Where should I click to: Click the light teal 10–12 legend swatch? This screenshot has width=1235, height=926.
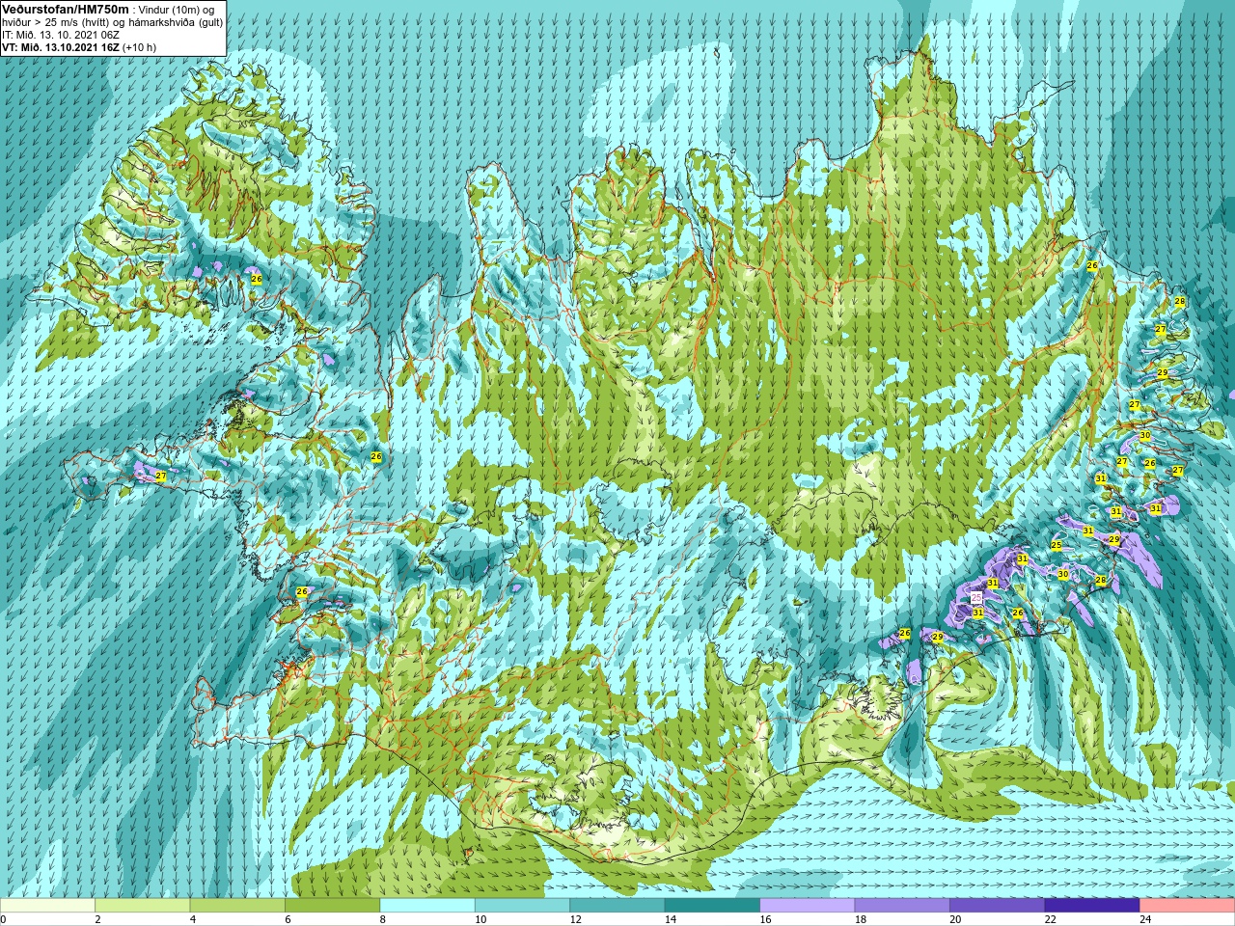(523, 906)
